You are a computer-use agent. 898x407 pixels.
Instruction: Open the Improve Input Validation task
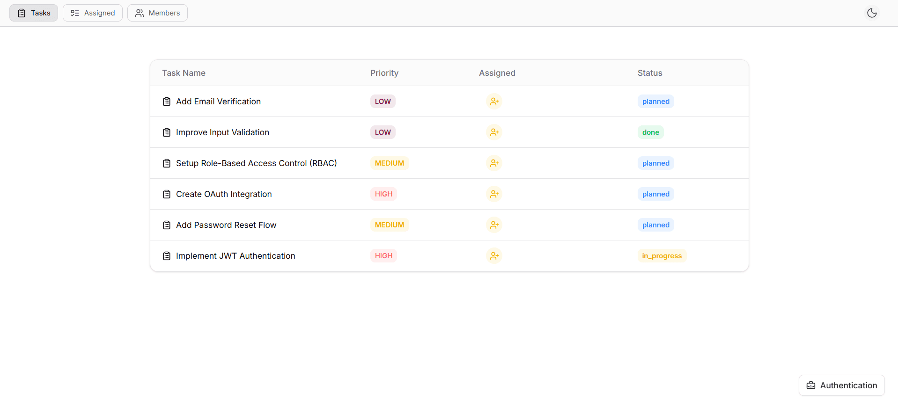coord(222,132)
